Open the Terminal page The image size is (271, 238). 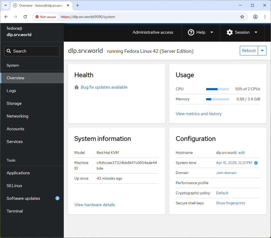point(32,211)
